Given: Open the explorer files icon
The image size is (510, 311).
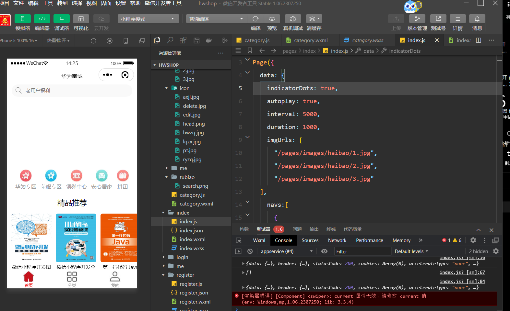Looking at the screenshot, I should [x=157, y=40].
